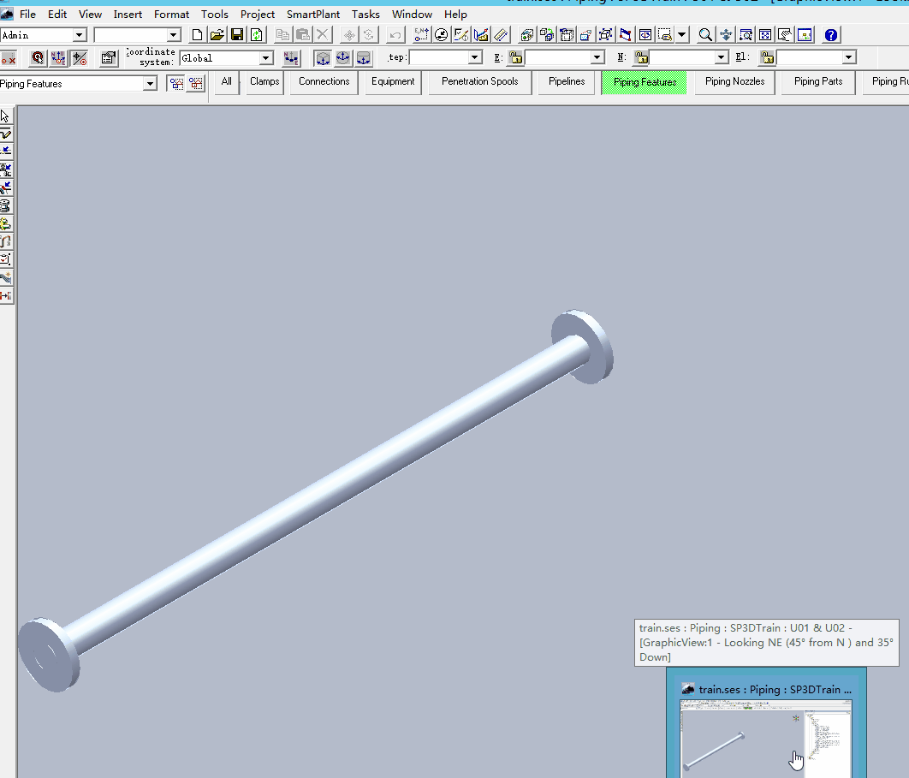Select the Insert Component tool
Image resolution: width=909 pixels, height=778 pixels.
(x=6, y=169)
